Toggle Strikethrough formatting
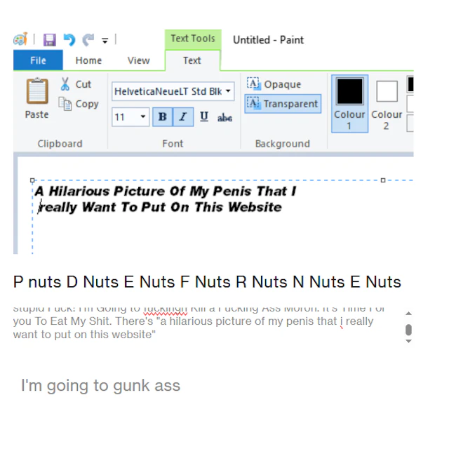Screen dimensions: 449x449 pos(224,118)
